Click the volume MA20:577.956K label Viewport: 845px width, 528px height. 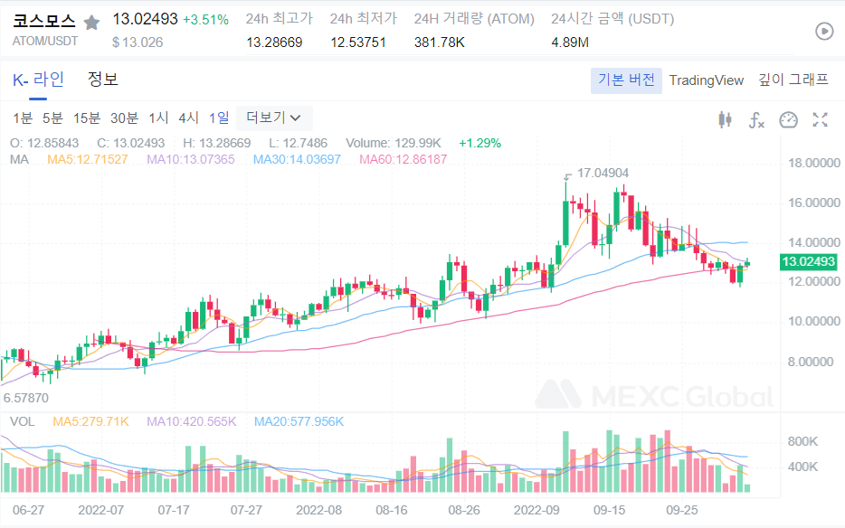click(299, 421)
